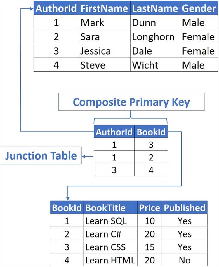Click the BookId header in the junction table
This screenshot has height=267, width=219.
pos(151,132)
